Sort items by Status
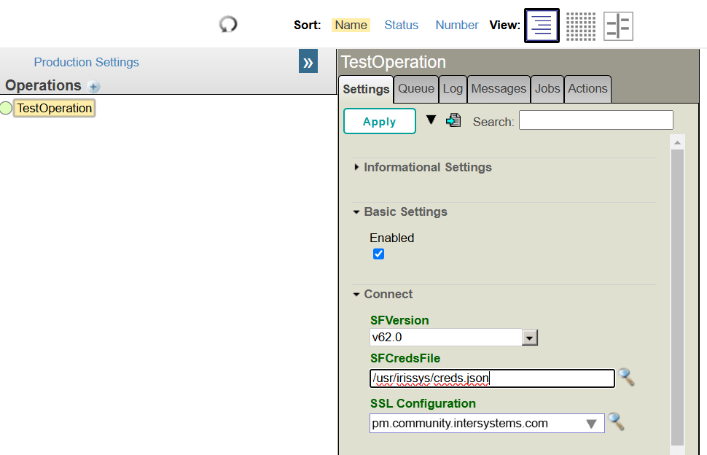The image size is (707, 455). click(x=402, y=25)
